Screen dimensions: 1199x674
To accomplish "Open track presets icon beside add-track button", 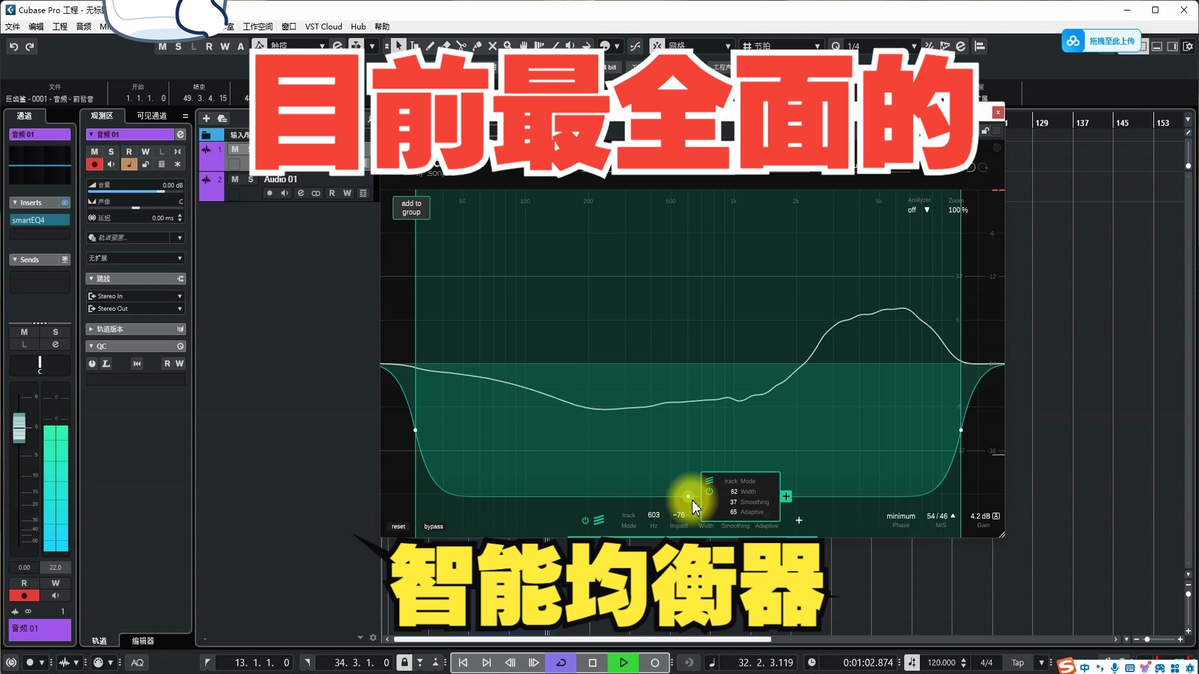I will (222, 119).
